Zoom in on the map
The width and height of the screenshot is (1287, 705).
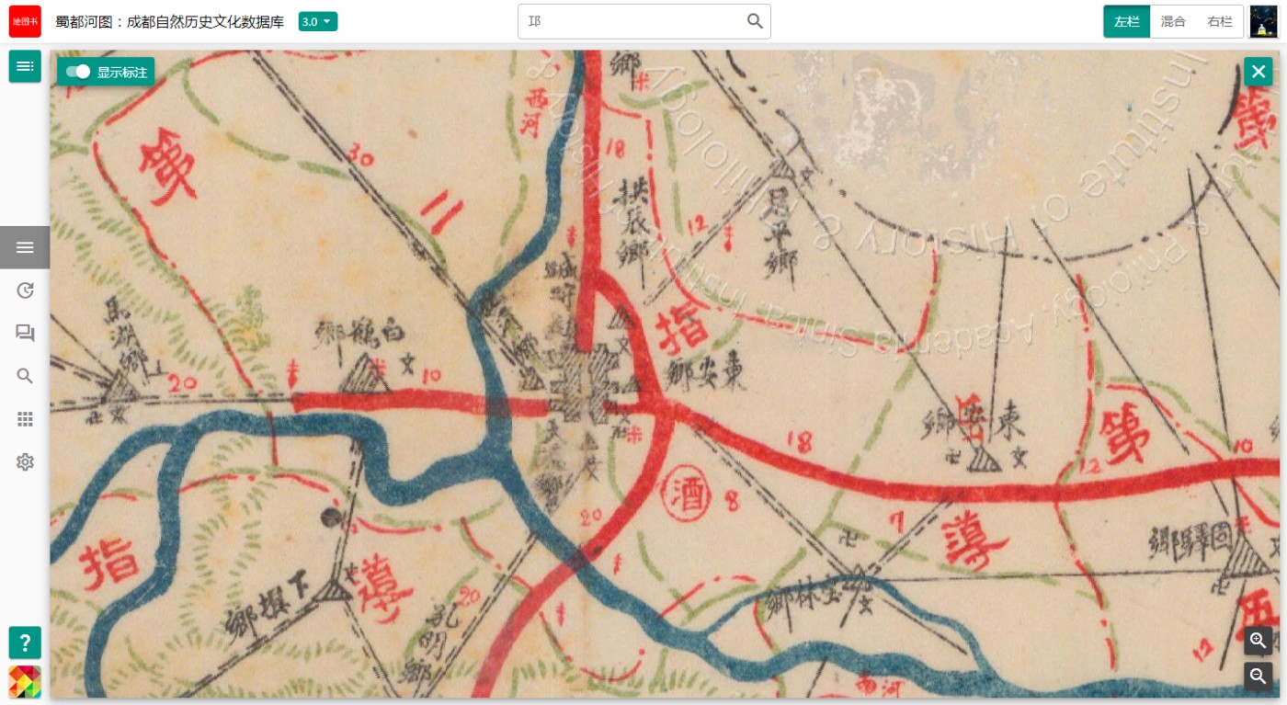point(1259,641)
